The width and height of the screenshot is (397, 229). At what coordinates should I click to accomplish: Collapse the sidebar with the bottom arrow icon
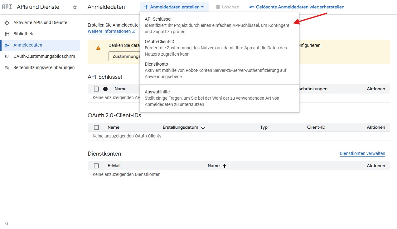click(7, 224)
